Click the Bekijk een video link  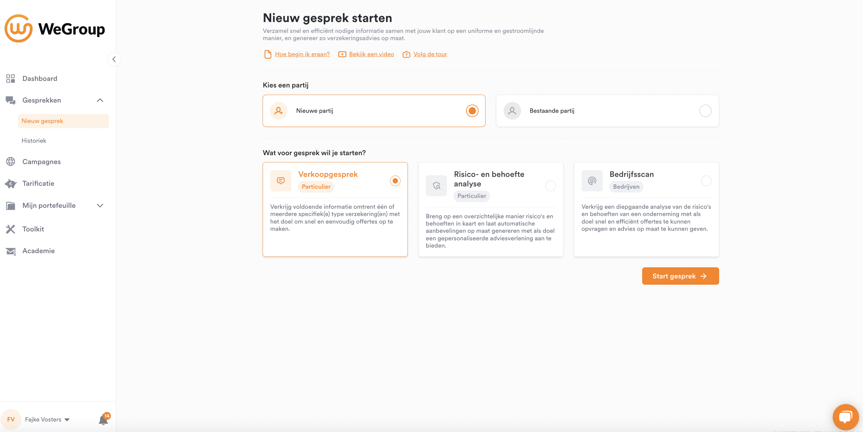[371, 54]
